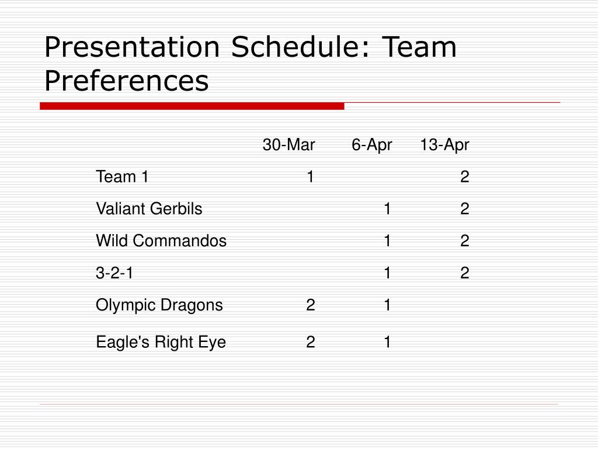Click the Team 1 row label
Image resolution: width=598 pixels, height=449 pixels.
pyautogui.click(x=122, y=177)
